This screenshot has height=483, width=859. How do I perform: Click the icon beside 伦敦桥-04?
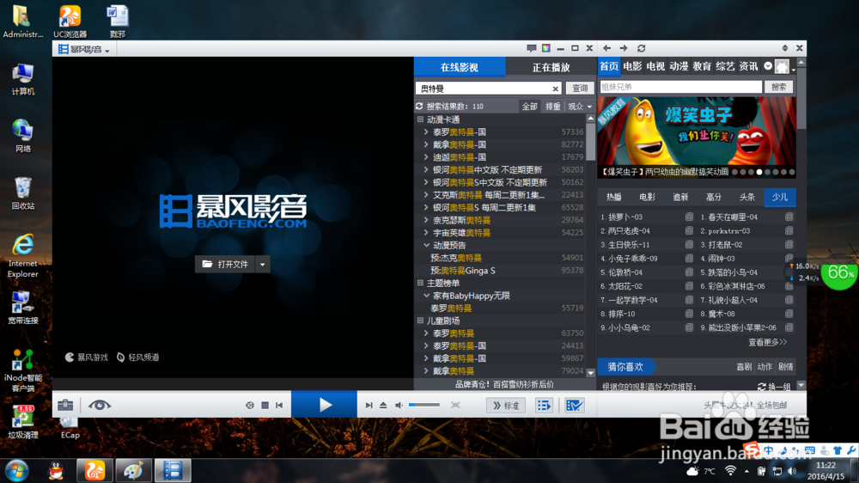(689, 272)
